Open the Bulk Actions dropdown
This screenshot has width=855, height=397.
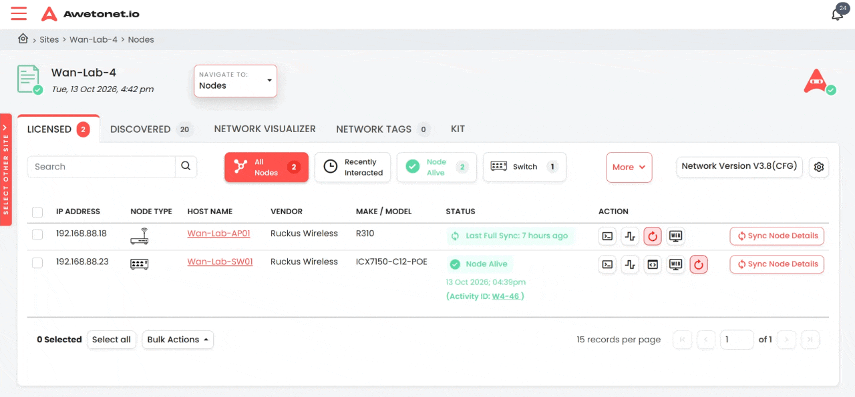click(x=178, y=340)
